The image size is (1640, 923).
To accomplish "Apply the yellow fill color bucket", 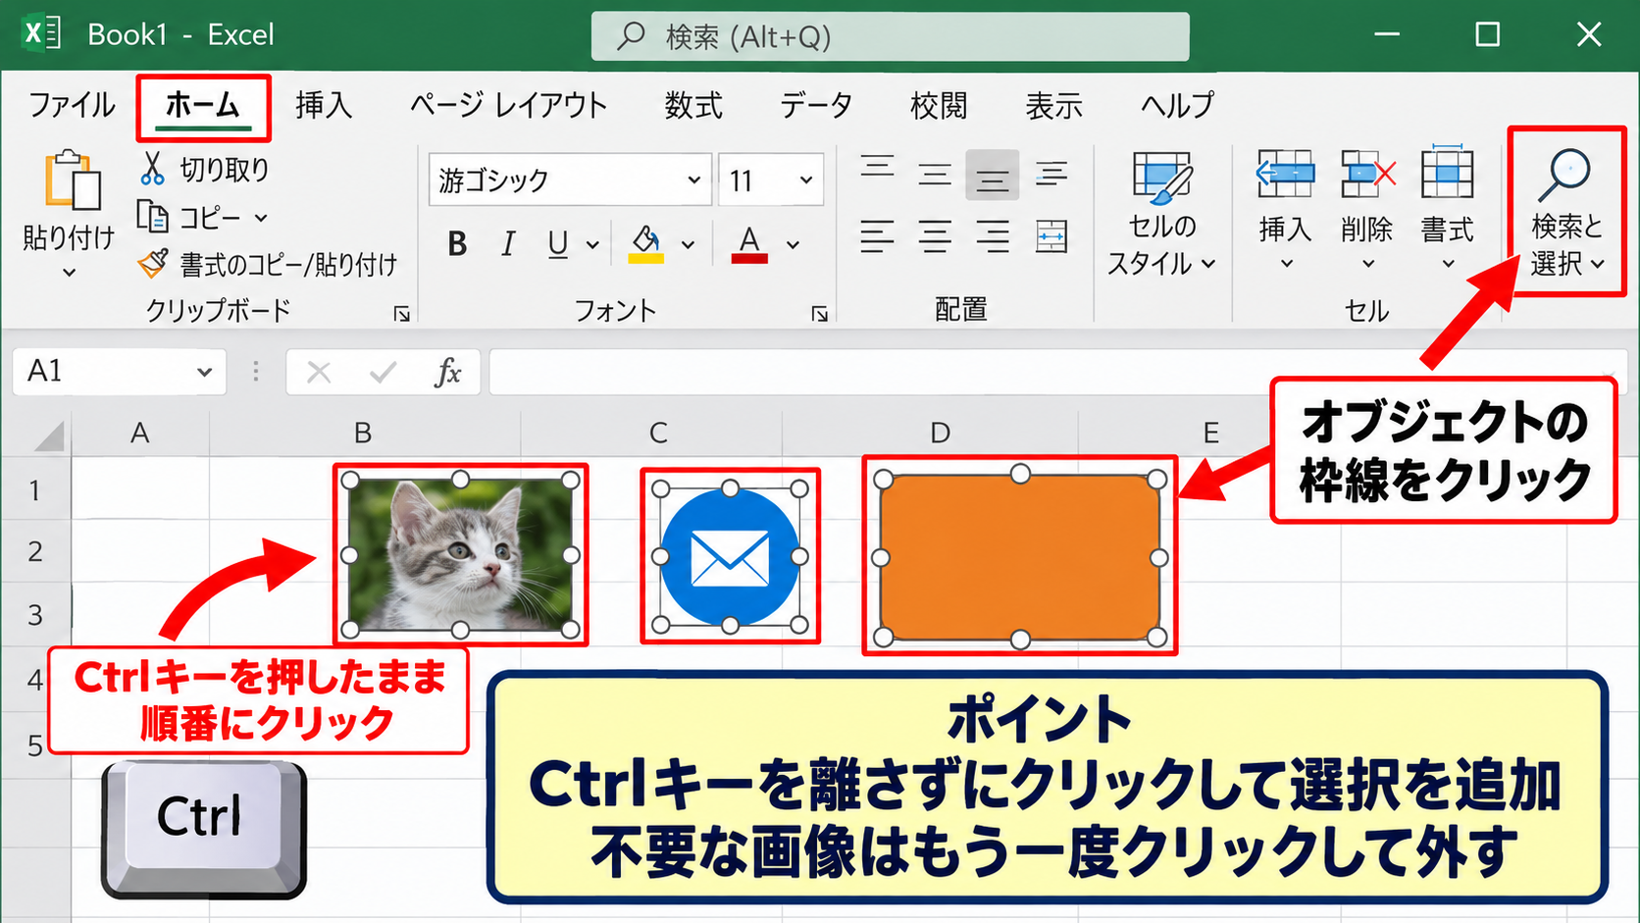I will [645, 244].
